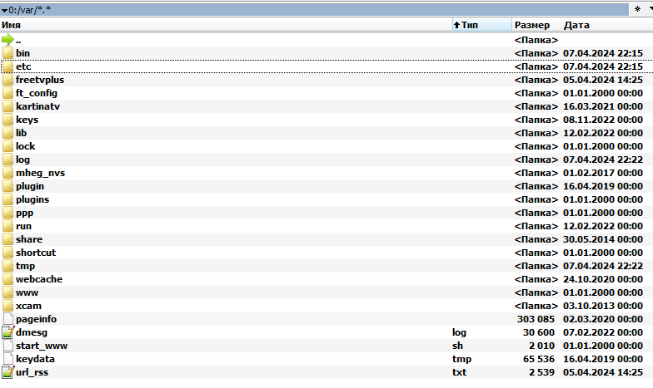Sort files by the Размер column
The height and width of the screenshot is (388, 653).
tap(535, 25)
